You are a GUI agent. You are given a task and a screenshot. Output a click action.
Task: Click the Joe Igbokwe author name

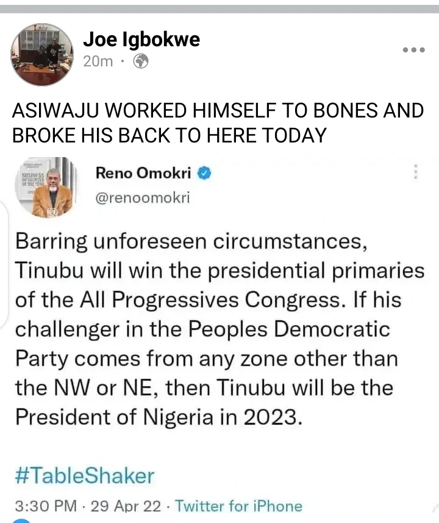pyautogui.click(x=141, y=40)
